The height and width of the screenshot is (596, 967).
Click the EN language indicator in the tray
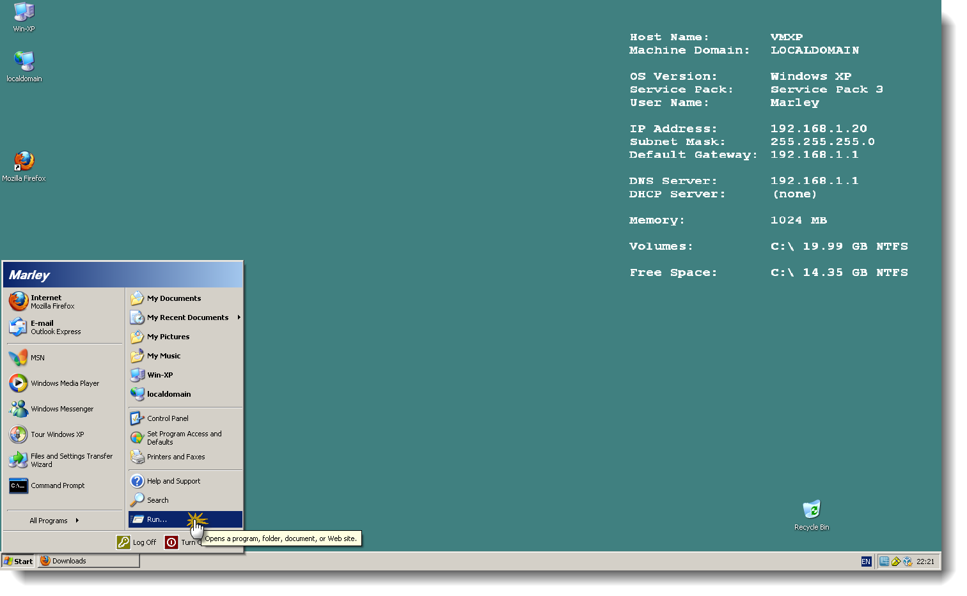pos(866,561)
